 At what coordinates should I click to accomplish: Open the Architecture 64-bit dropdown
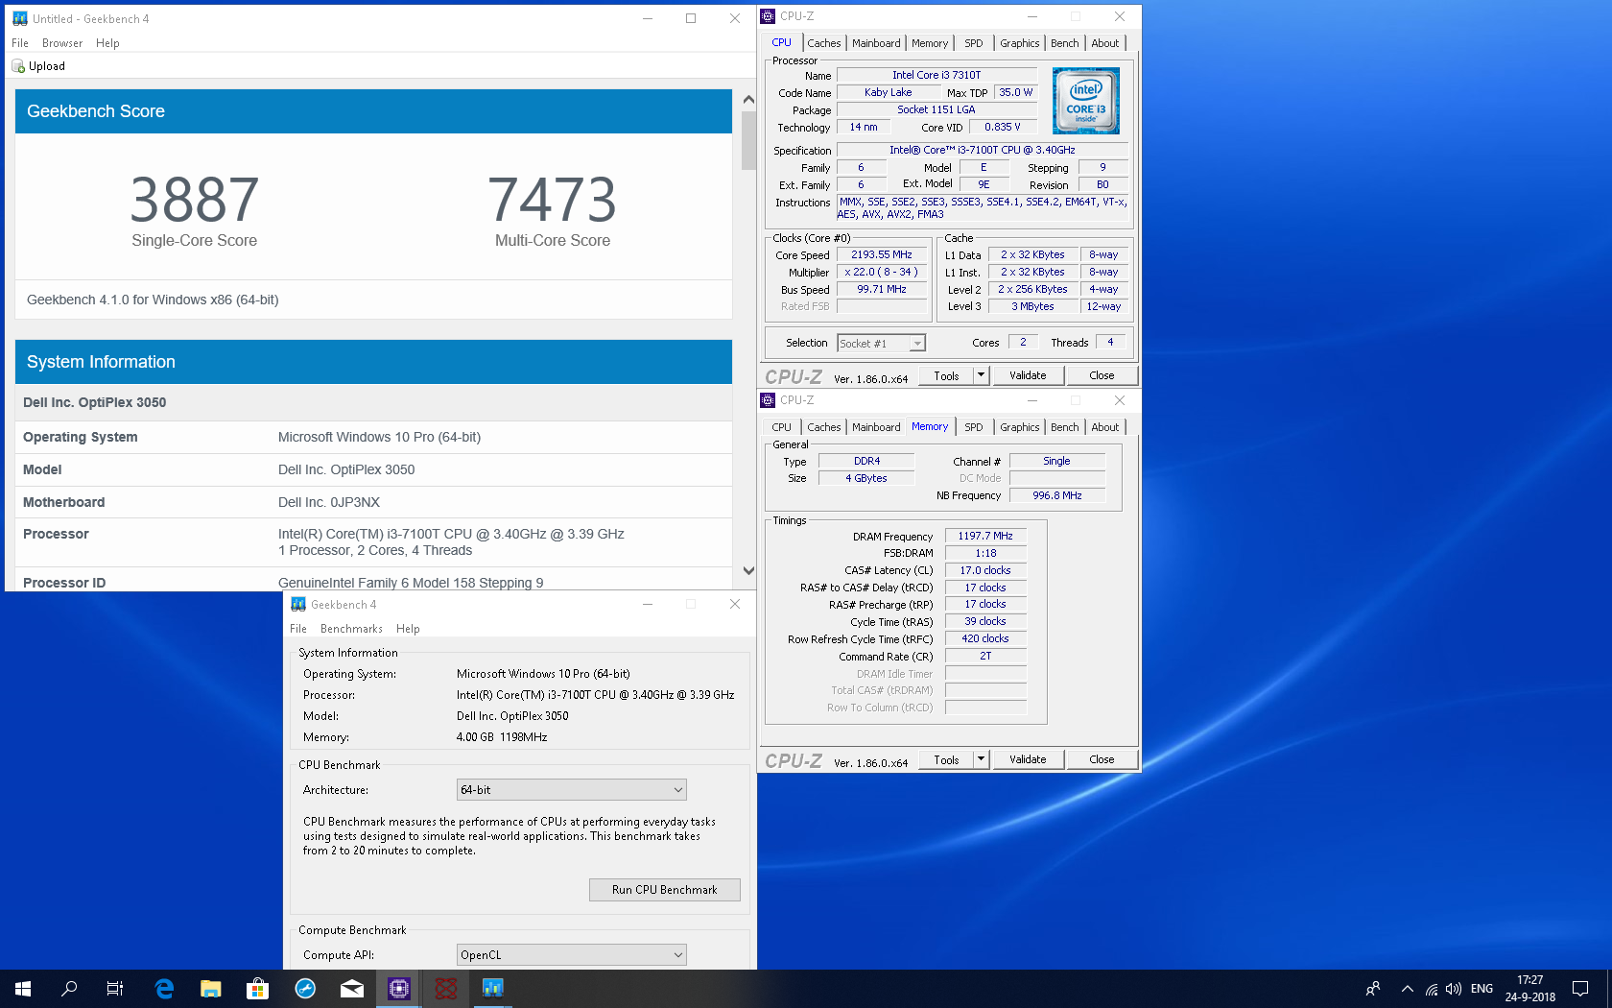click(572, 790)
